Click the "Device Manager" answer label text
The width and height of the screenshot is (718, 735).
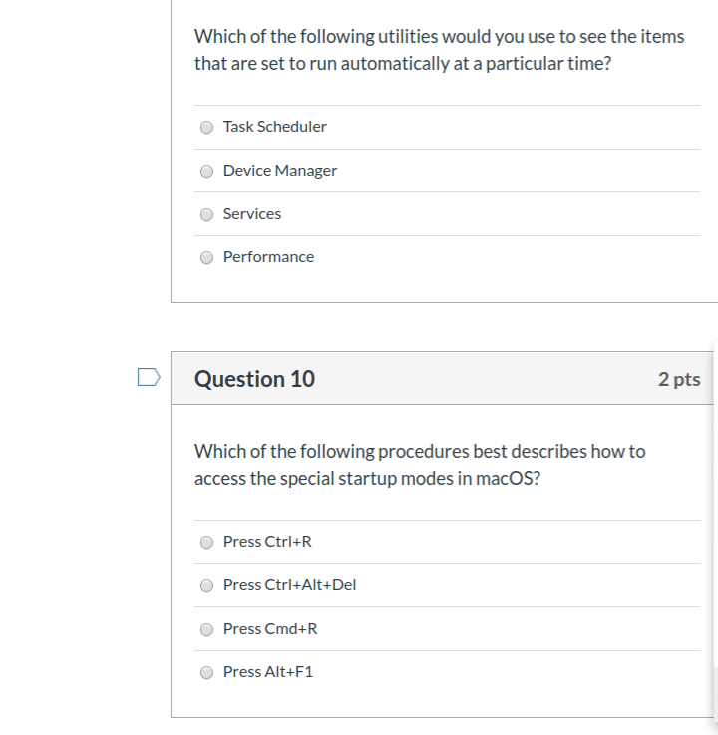pos(280,171)
